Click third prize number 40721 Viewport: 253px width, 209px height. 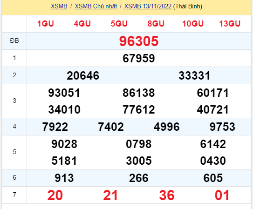pyautogui.click(x=213, y=109)
